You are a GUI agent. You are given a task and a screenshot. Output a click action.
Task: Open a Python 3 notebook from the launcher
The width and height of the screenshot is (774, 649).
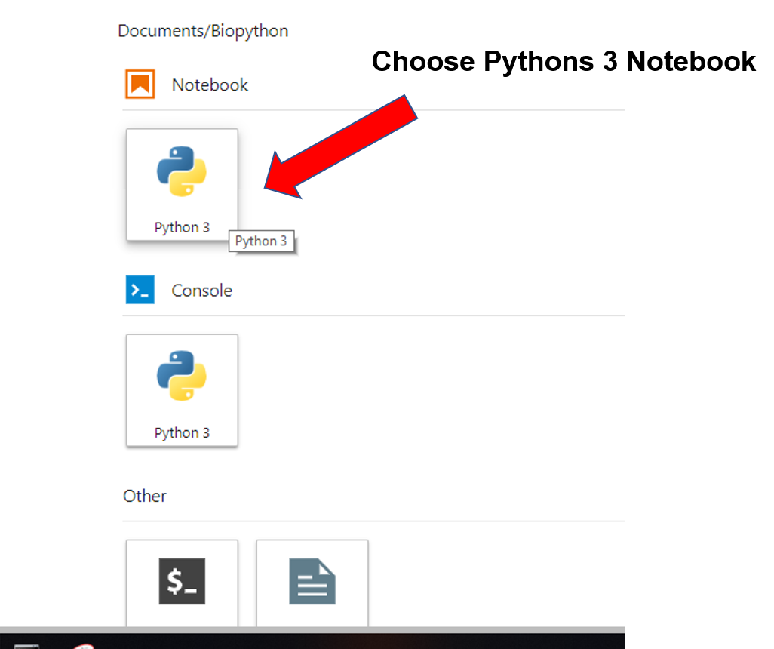(x=182, y=185)
